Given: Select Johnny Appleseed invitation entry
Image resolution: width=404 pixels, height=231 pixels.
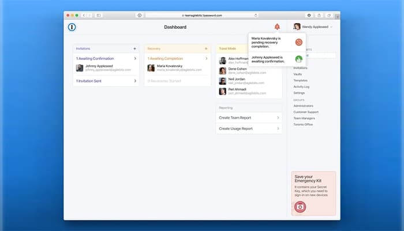Looking at the screenshot, I should 106,68.
